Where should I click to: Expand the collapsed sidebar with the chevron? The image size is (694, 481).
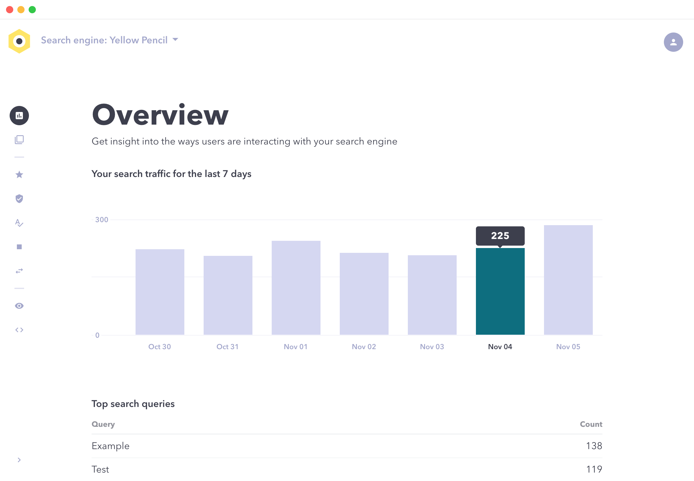(19, 460)
